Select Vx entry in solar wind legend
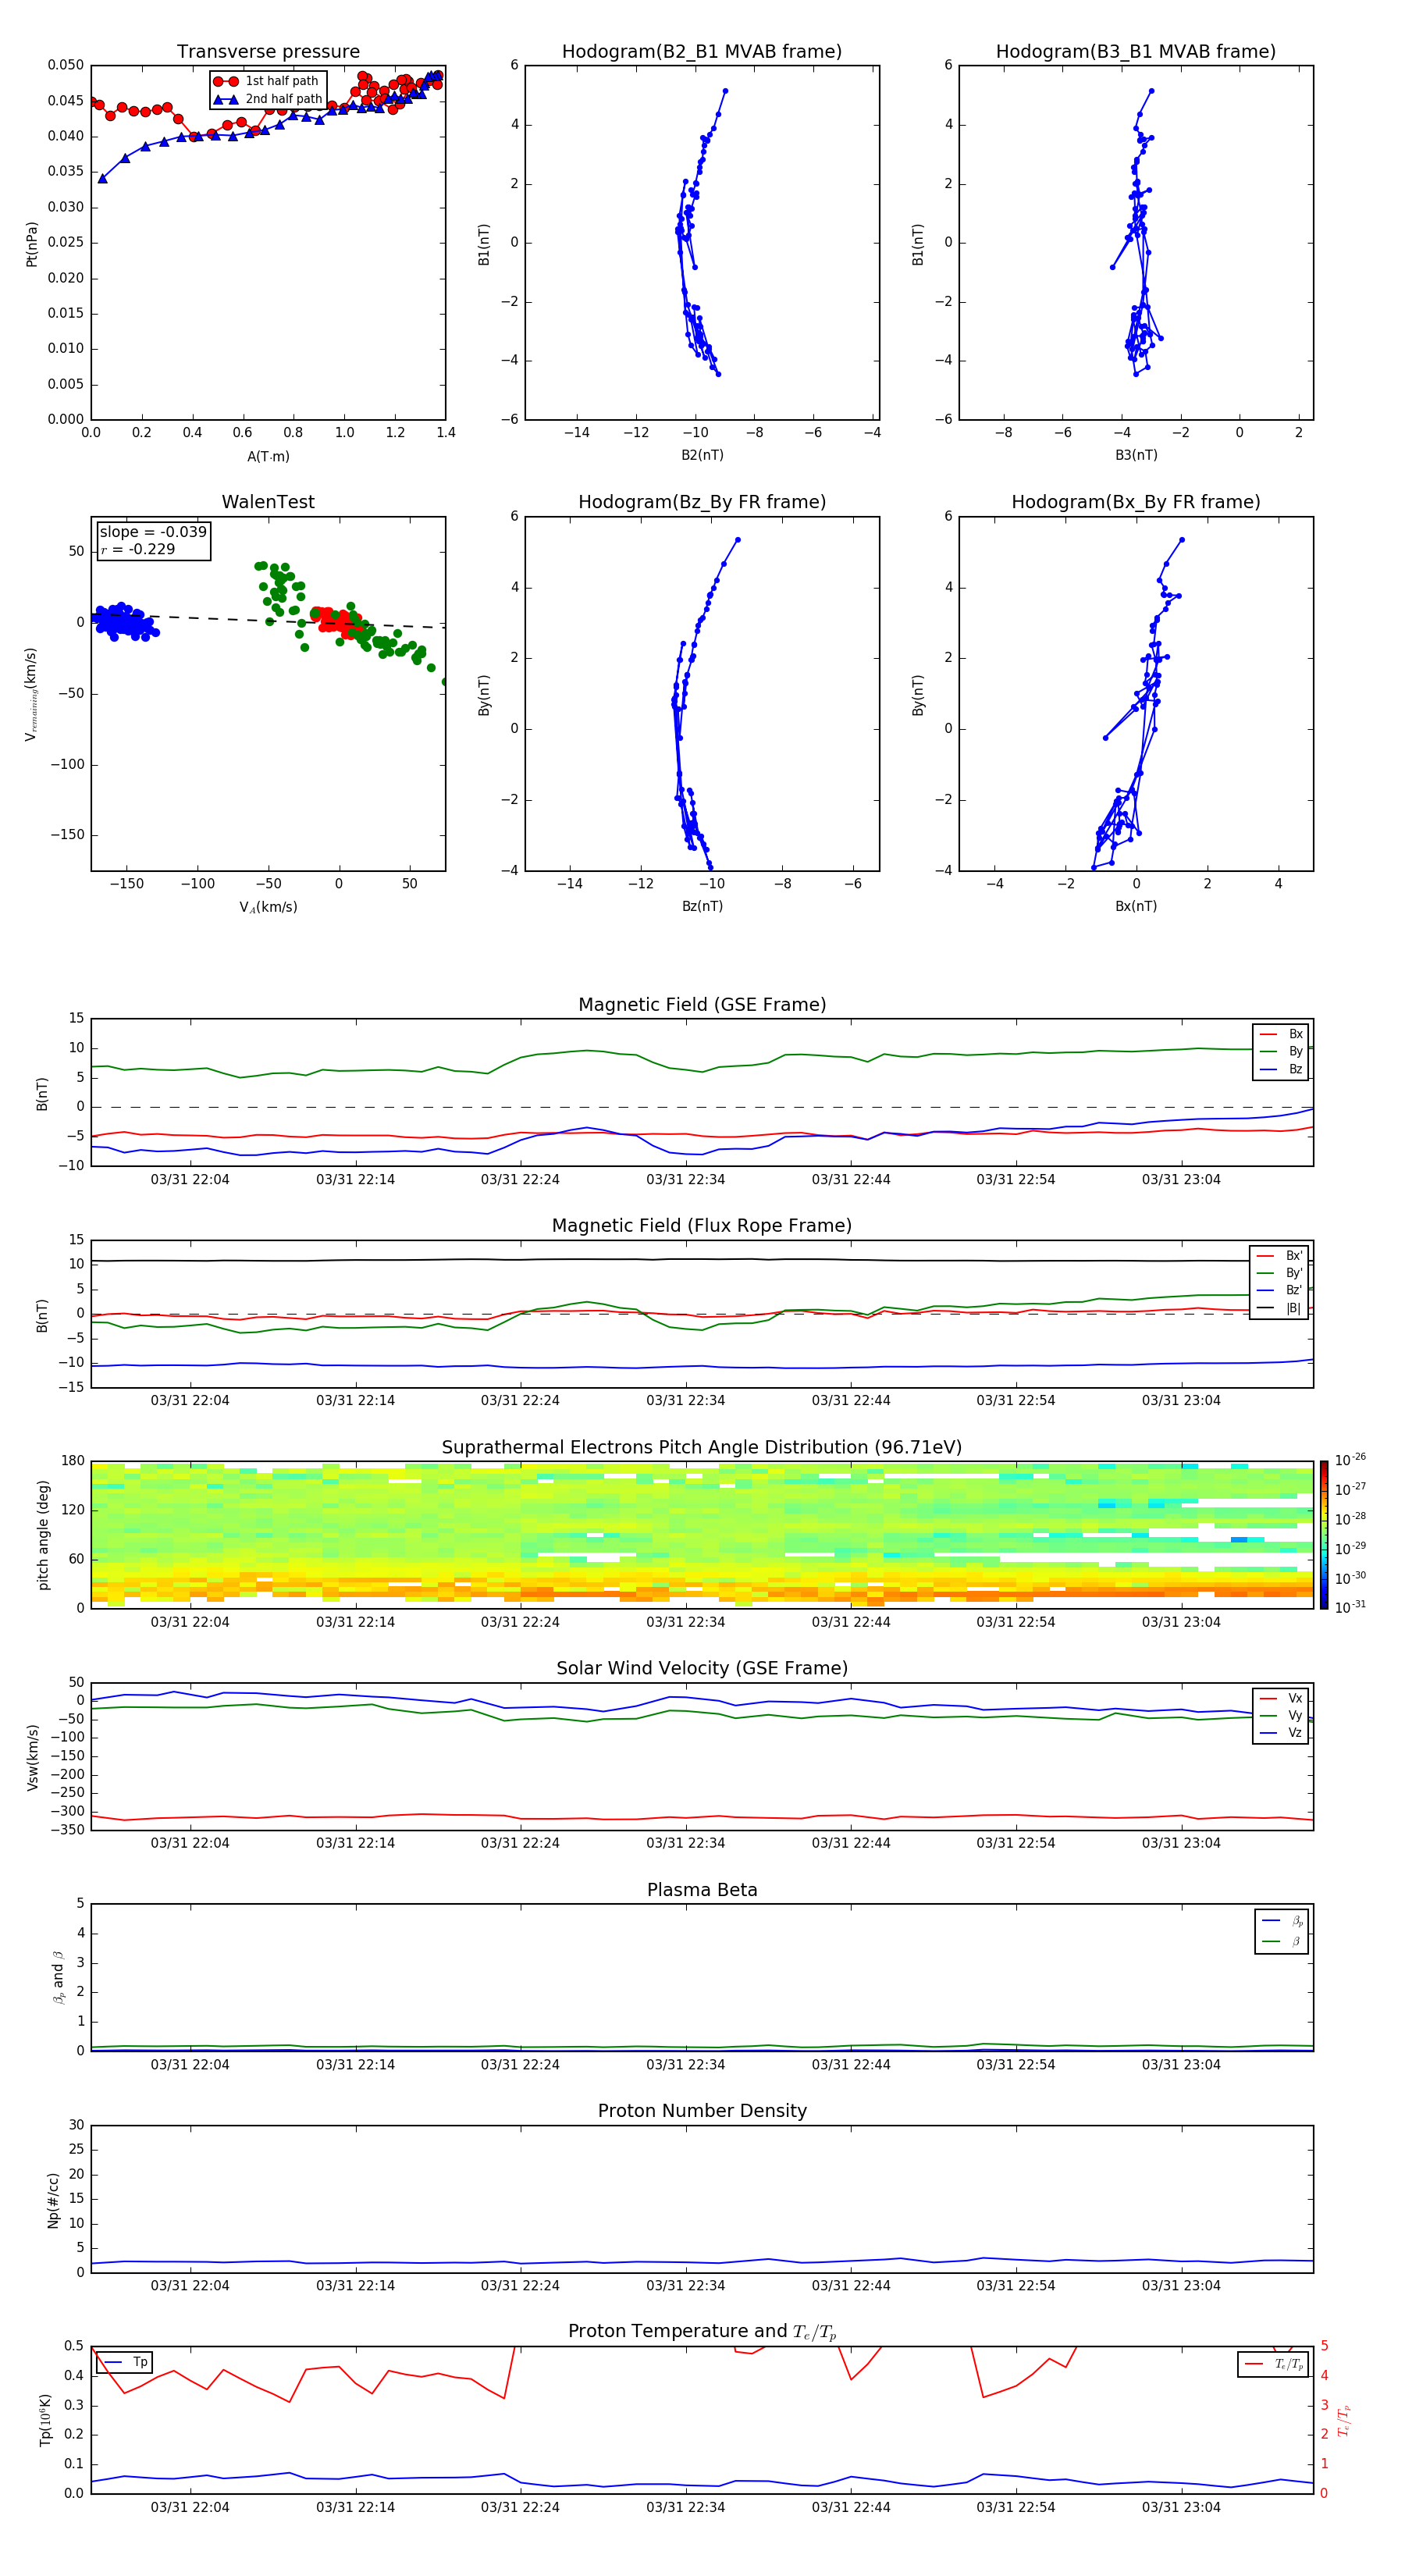Viewport: 1405px width, 2576px height. tap(1281, 1698)
